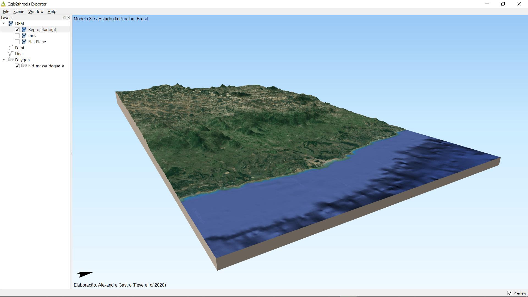This screenshot has width=528, height=297.
Task: Collapse the Polygon group
Action: click(x=4, y=60)
